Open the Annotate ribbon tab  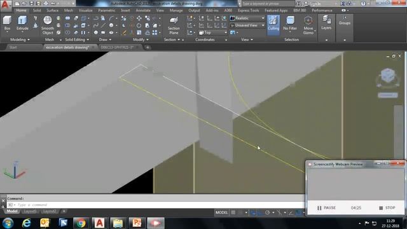[x=143, y=10]
